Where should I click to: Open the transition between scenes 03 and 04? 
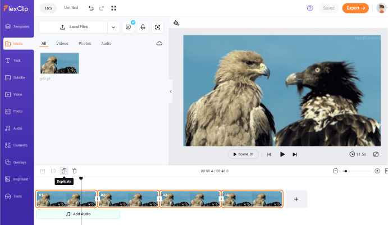click(x=221, y=199)
